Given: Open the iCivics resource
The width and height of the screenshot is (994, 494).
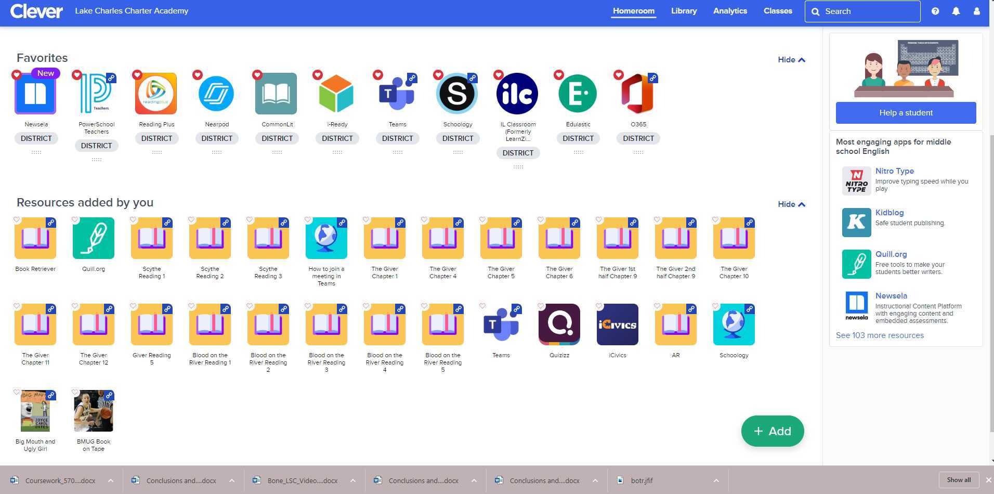Looking at the screenshot, I should click(x=617, y=324).
